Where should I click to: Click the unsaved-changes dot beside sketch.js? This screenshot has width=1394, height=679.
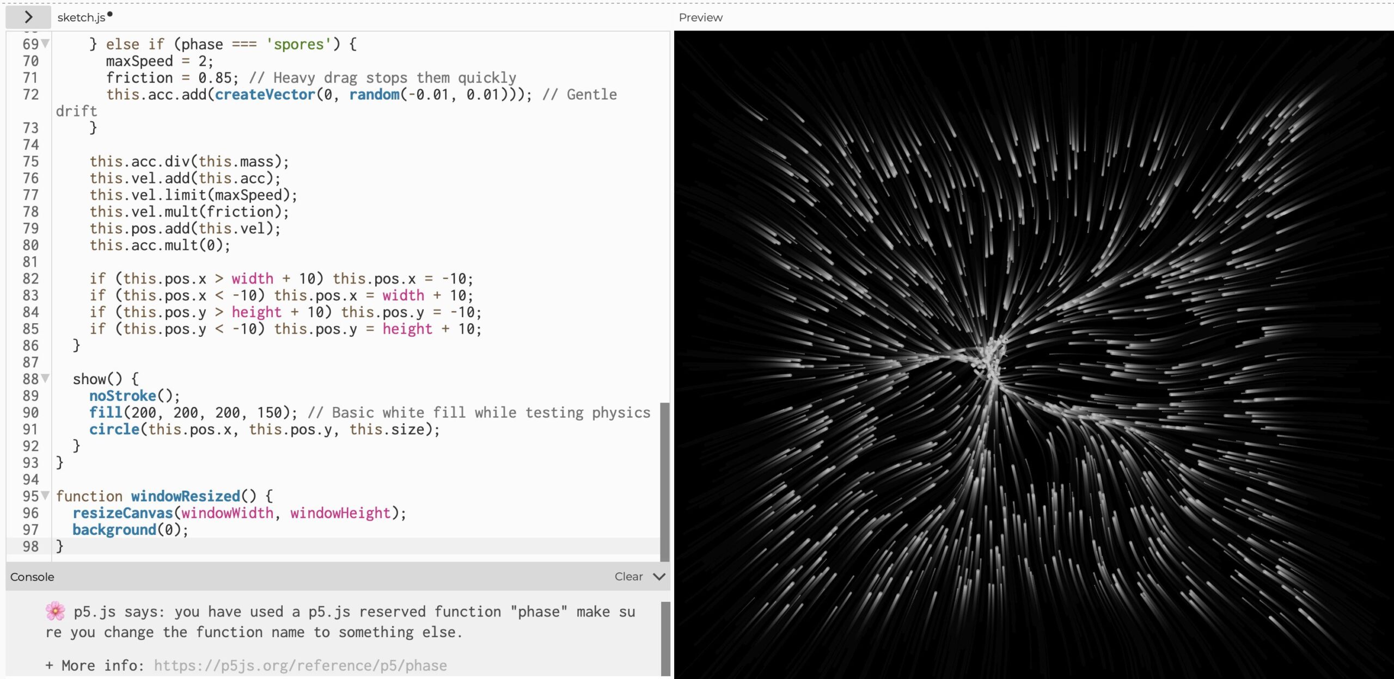pyautogui.click(x=110, y=15)
